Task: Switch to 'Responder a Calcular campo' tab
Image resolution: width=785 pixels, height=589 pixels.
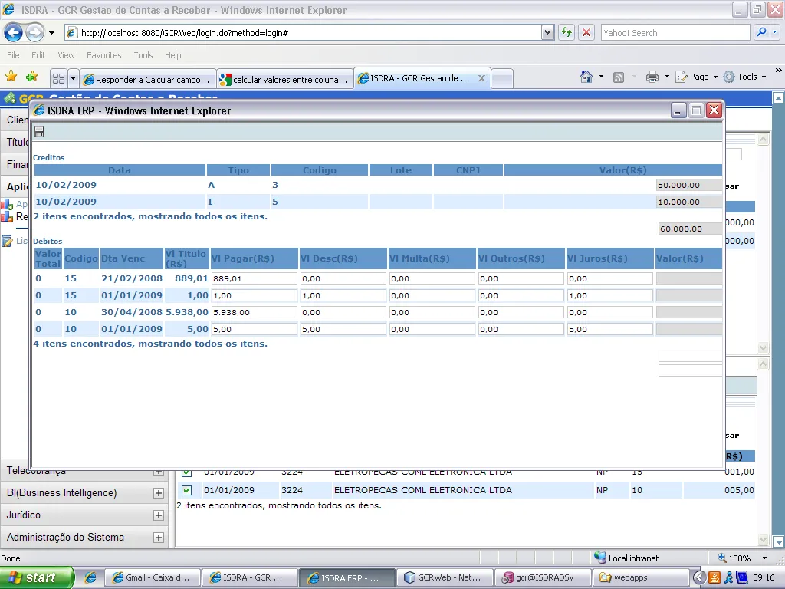Action: coord(148,79)
